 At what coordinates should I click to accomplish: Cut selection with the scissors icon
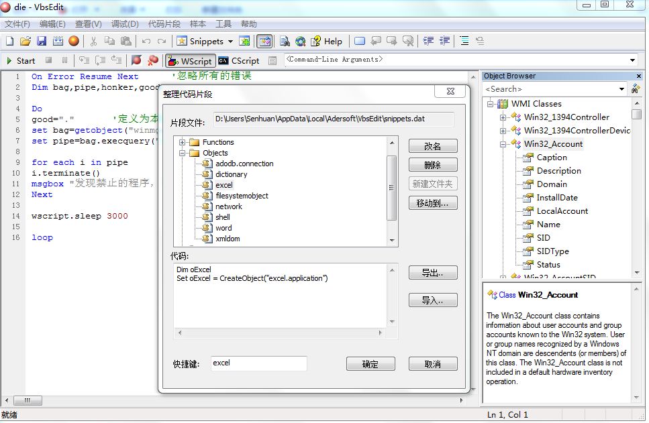pyautogui.click(x=93, y=41)
